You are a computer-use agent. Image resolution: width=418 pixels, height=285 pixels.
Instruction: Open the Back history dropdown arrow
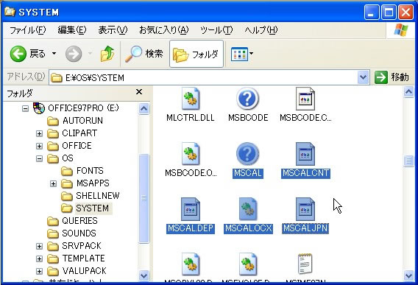54,54
